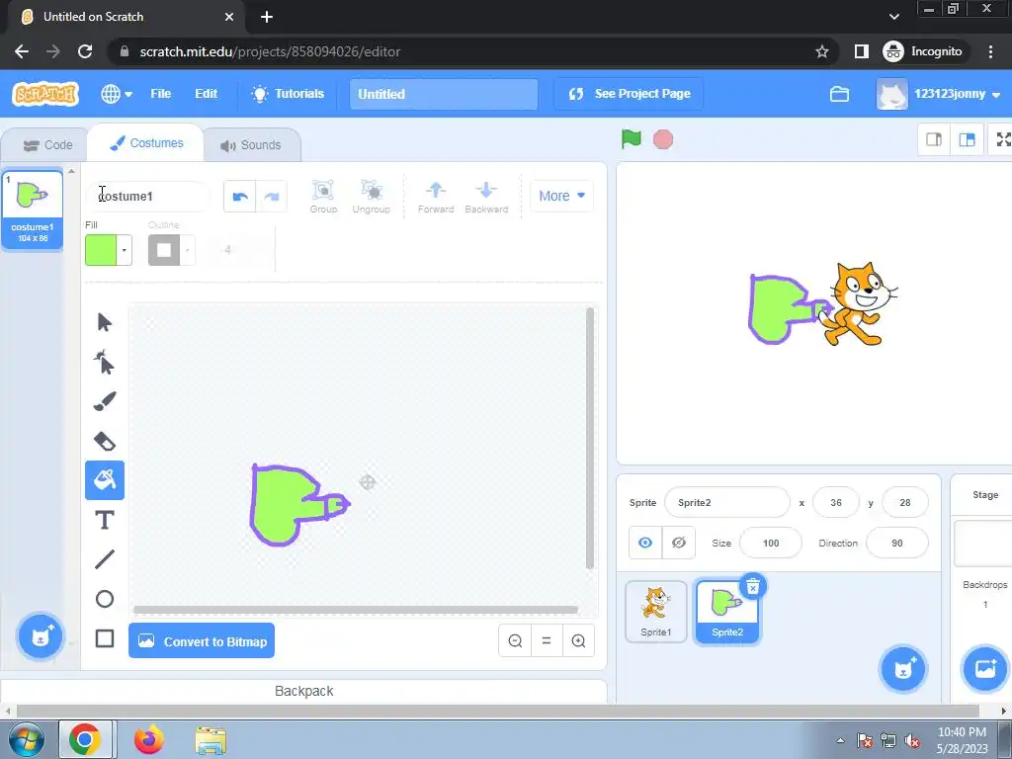Move shape Backward
1012x759 pixels.
(x=486, y=197)
